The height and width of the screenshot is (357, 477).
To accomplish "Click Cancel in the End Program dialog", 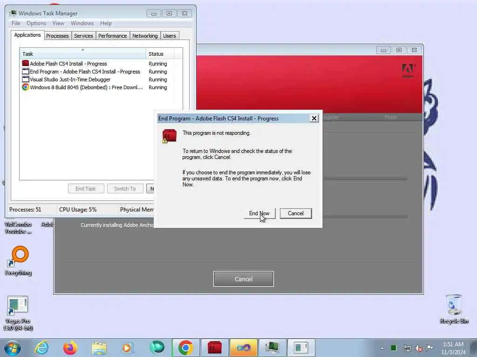I will click(296, 213).
